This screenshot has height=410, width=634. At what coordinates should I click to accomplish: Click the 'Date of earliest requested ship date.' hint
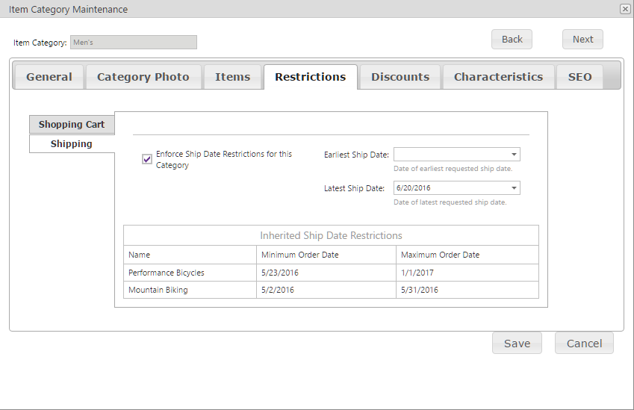[x=453, y=169]
